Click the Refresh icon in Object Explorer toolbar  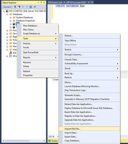click(x=31, y=7)
